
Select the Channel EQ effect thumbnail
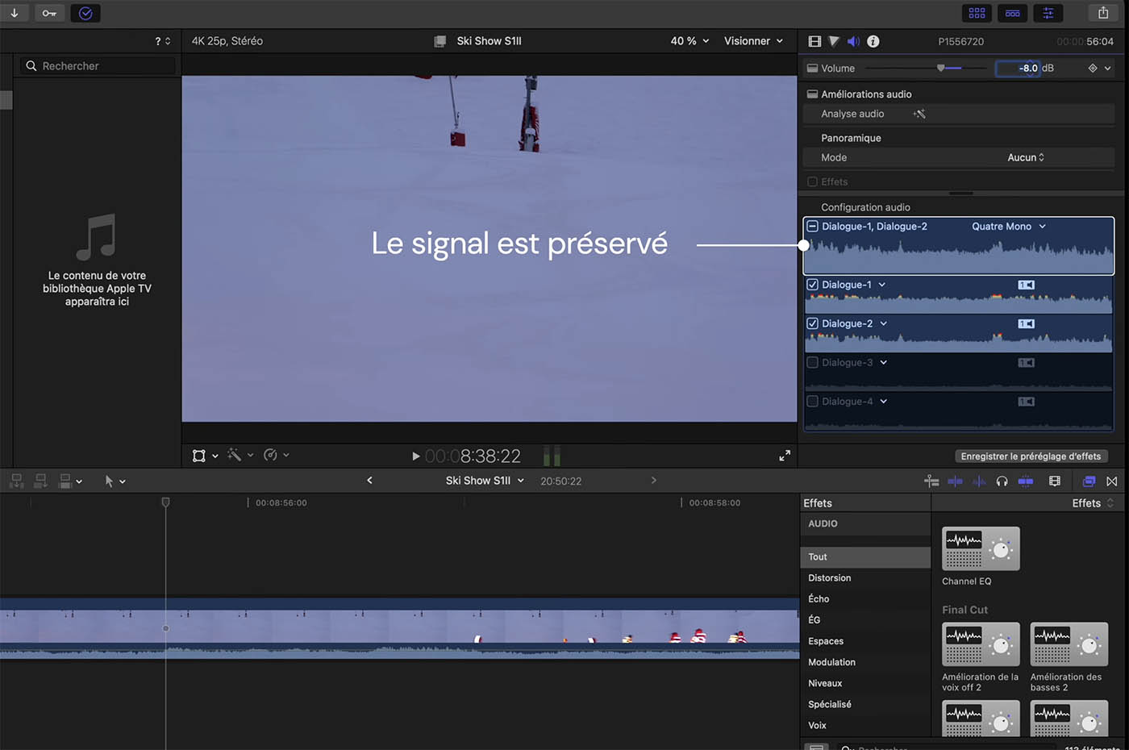(x=981, y=549)
